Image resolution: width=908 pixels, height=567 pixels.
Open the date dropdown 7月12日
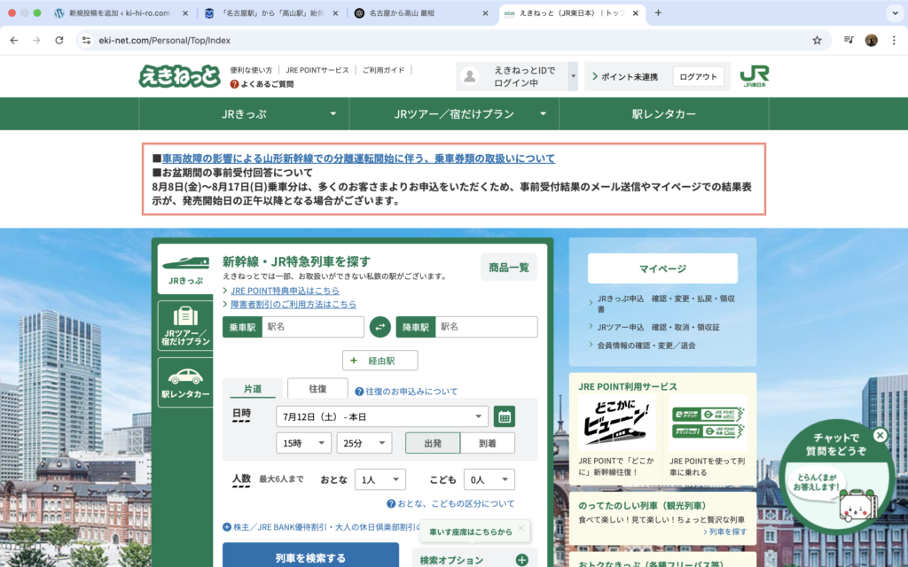tap(382, 416)
